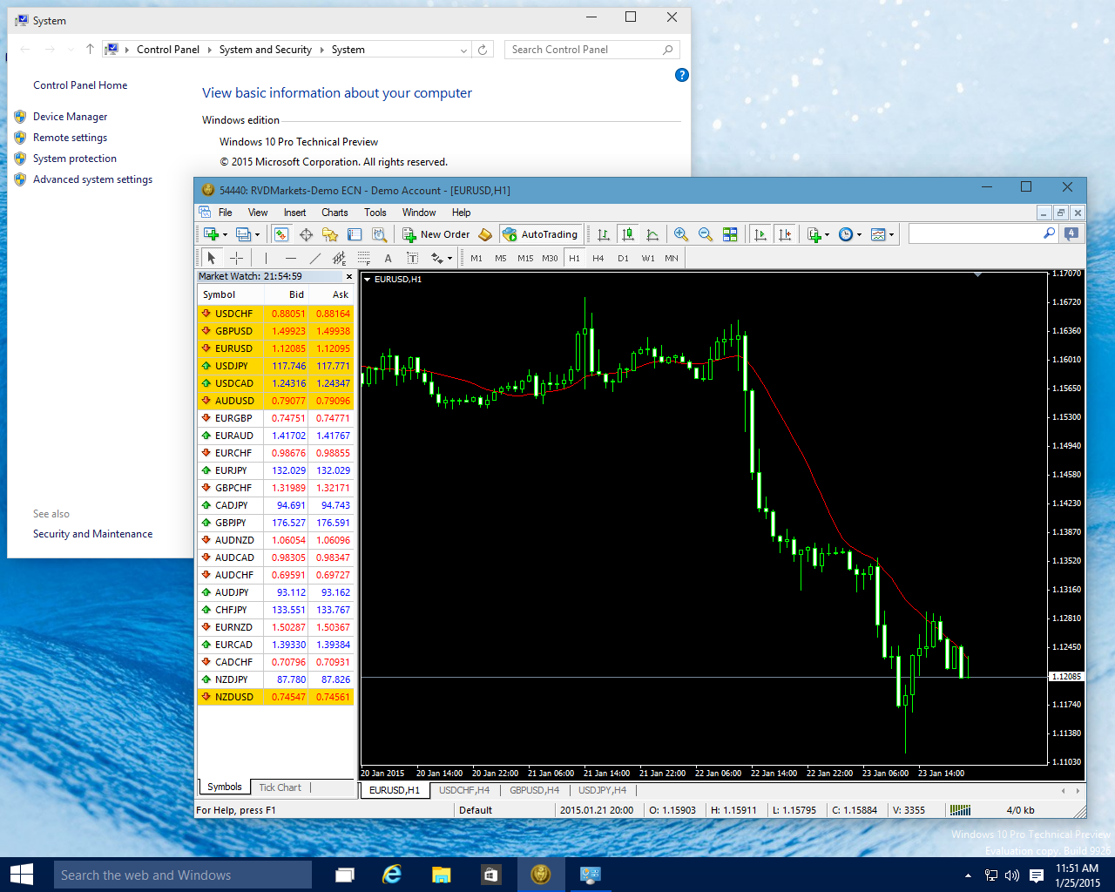1115x892 pixels.
Task: Tile chart windows icon
Action: point(730,234)
